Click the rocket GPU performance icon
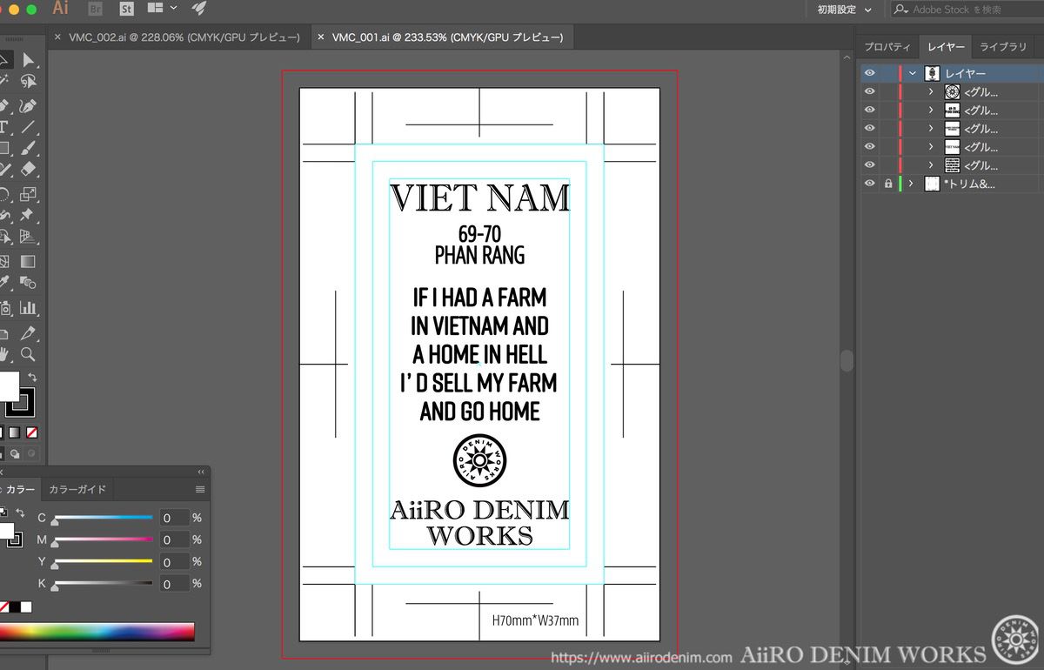1044x670 pixels. [199, 9]
